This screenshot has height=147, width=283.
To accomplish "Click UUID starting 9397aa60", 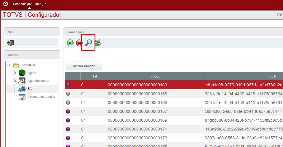I will (244, 138).
